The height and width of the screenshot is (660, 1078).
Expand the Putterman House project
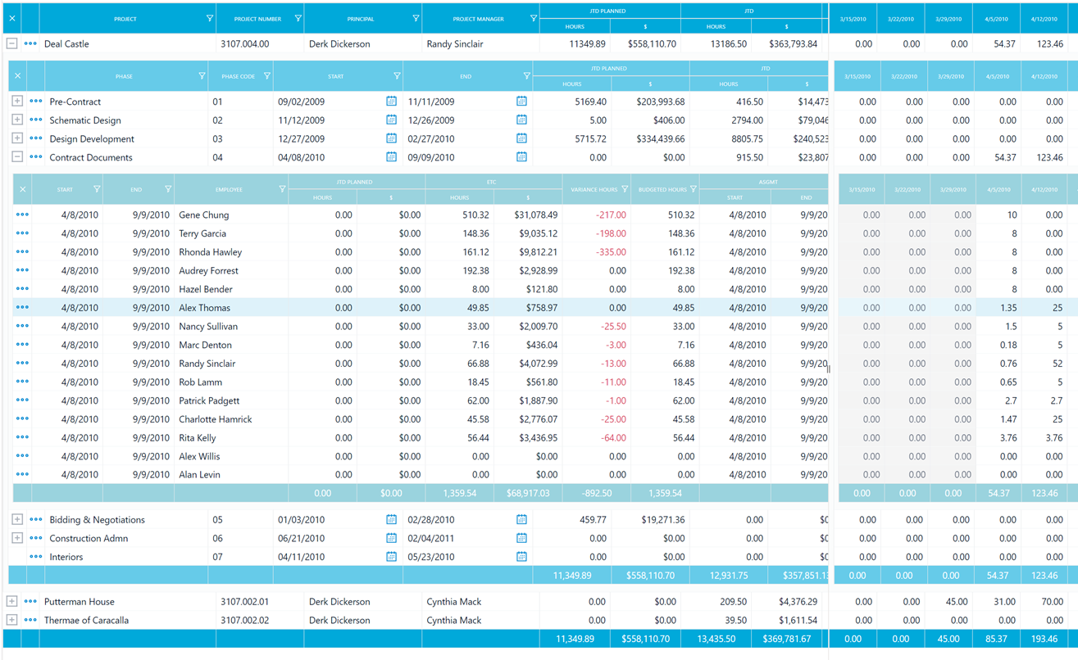click(11, 602)
